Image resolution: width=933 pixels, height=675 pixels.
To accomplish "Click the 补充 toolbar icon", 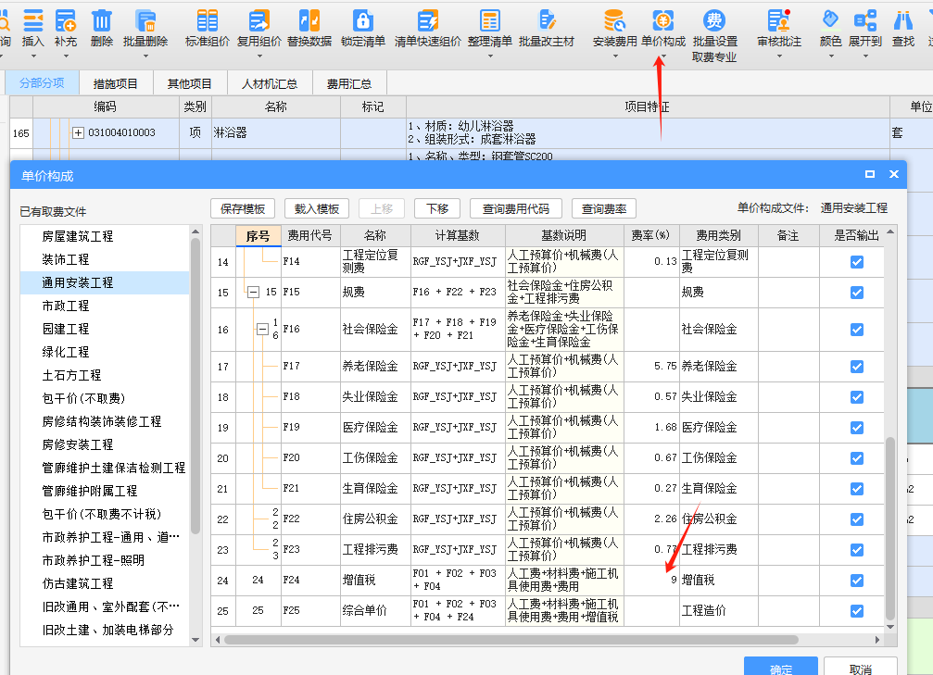I will (66, 20).
